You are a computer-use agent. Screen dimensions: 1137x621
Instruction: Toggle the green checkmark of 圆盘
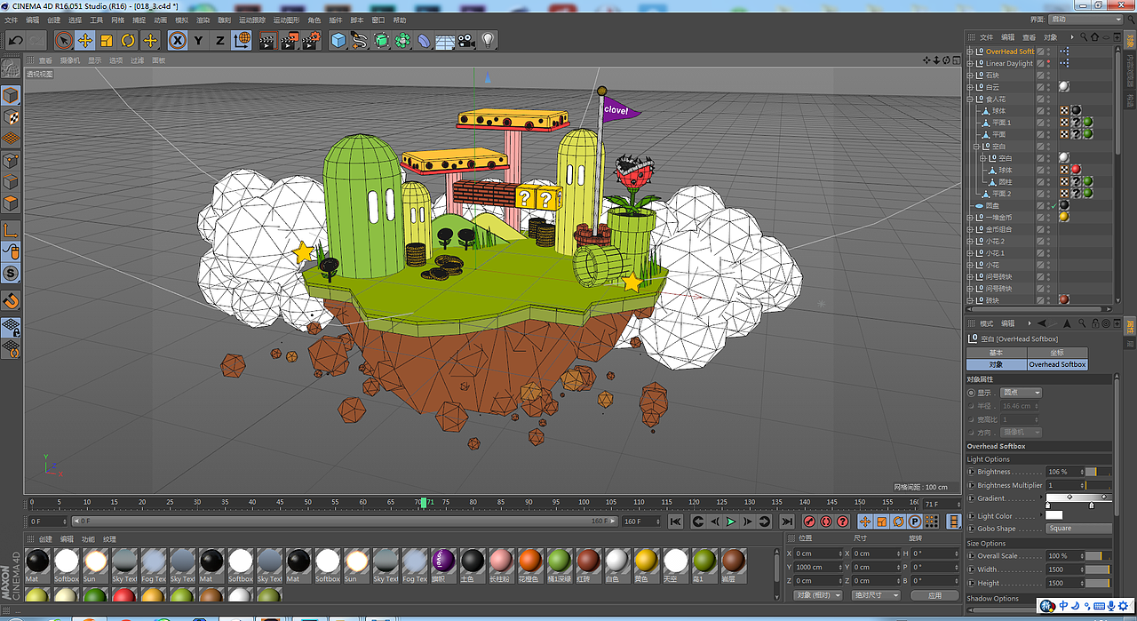point(1054,205)
